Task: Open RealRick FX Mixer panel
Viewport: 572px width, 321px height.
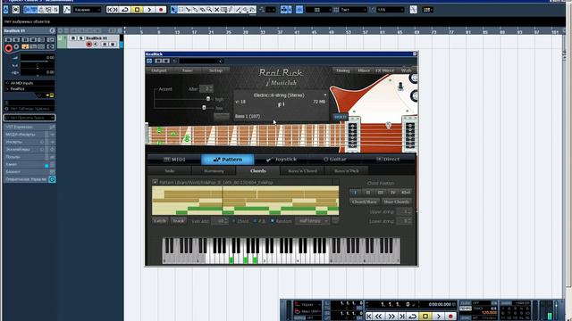Action: pos(385,70)
